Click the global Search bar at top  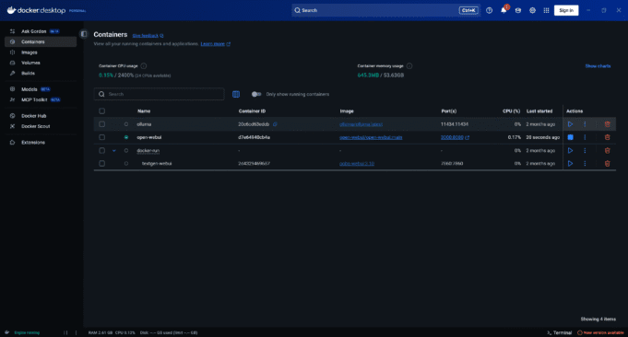click(x=385, y=10)
